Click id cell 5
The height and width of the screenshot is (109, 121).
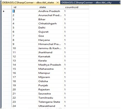(24, 28)
